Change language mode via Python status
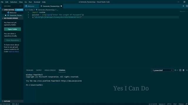The image size is (188, 105). click(x=181, y=104)
